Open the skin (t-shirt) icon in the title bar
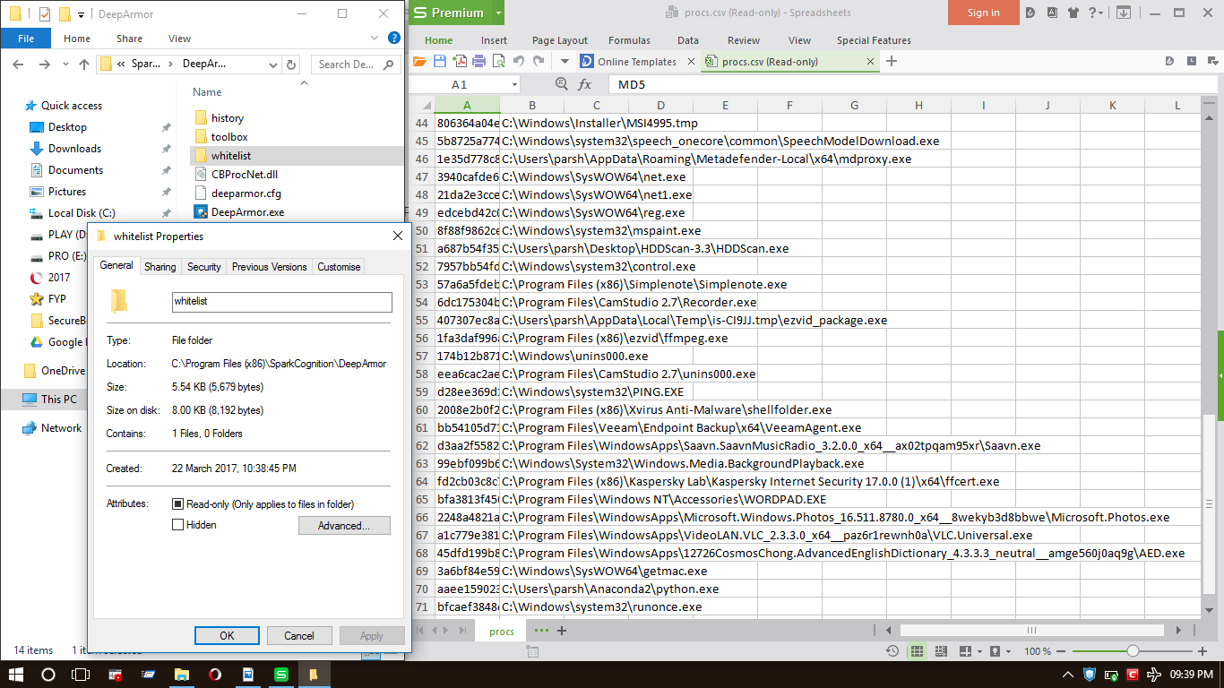This screenshot has height=688, width=1224. pyautogui.click(x=1073, y=13)
